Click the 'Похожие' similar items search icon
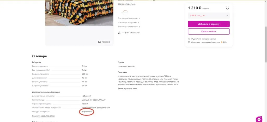 tap(100, 42)
